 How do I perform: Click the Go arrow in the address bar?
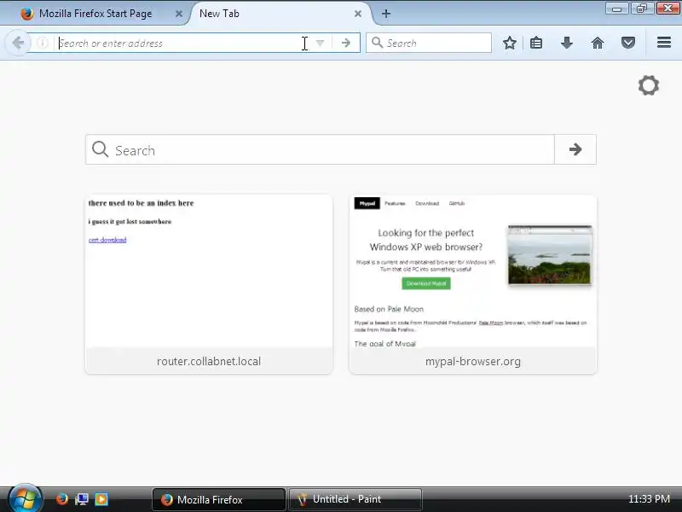[346, 44]
